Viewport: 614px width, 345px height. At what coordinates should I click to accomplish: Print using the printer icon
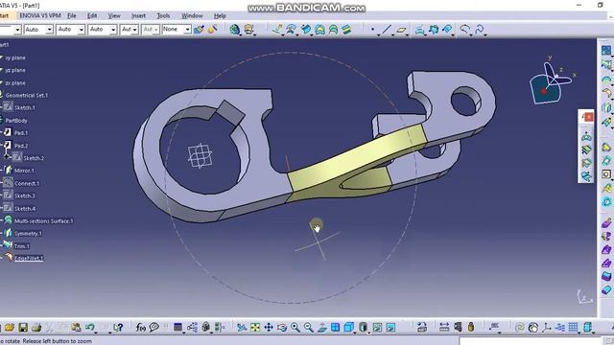point(36,328)
